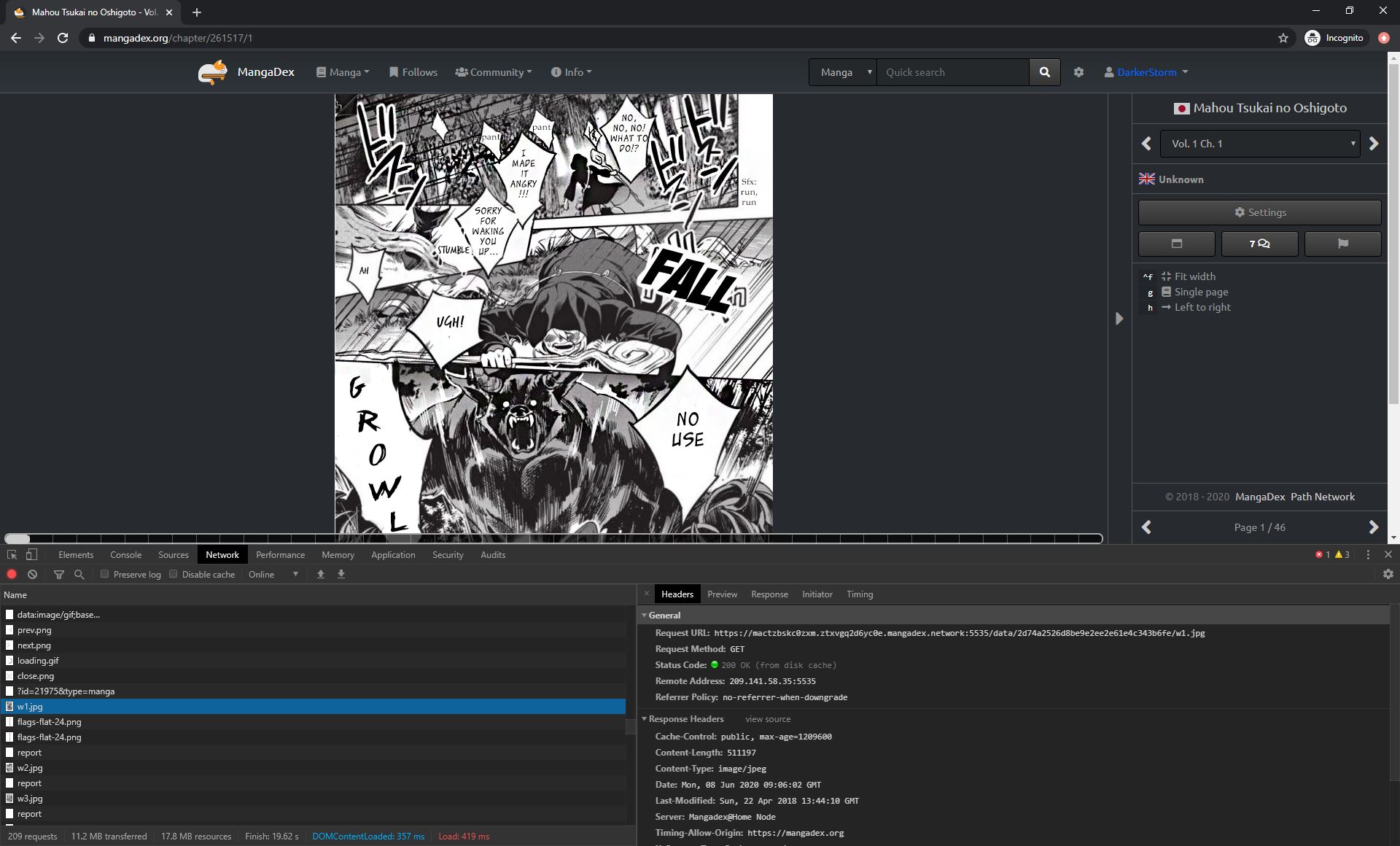This screenshot has height=846, width=1400.
Task: Click the previous chapter navigation arrow
Action: click(x=1146, y=143)
